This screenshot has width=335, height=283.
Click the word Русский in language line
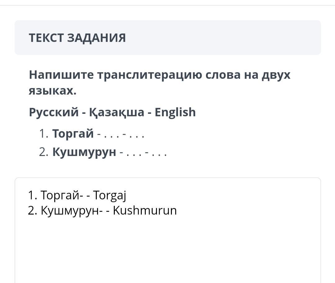click(x=54, y=112)
